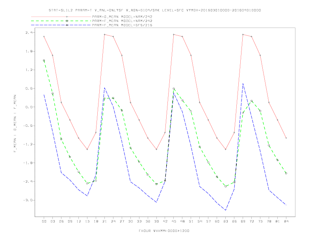Click x-axis forecast hour label 12
312x241 pixels.
(79, 221)
